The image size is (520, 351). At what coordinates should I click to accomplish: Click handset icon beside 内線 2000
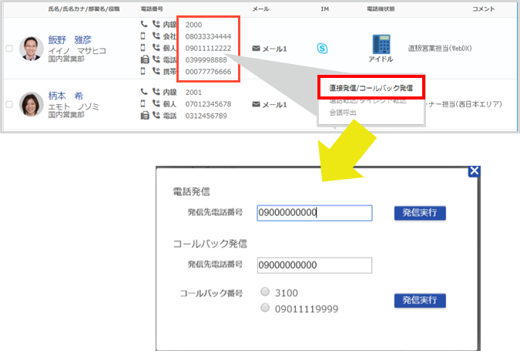tap(143, 24)
